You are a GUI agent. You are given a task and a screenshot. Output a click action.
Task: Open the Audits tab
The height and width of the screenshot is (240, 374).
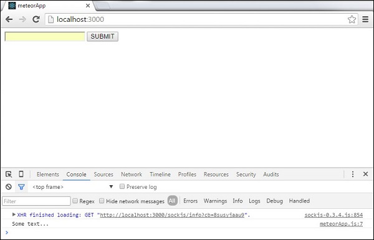click(271, 175)
